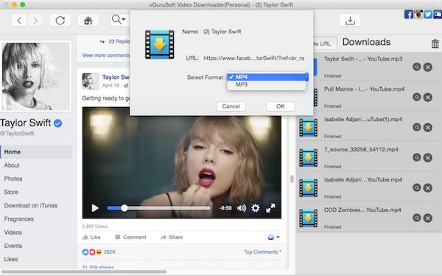
Task: Click the horizontal scrollbar at window bottom
Action: [x=84, y=272]
